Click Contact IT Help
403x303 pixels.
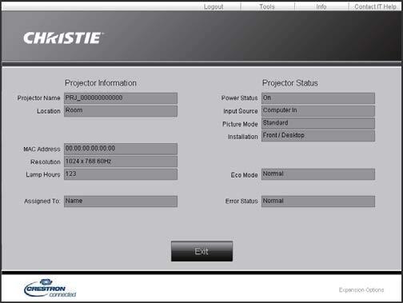click(375, 6)
